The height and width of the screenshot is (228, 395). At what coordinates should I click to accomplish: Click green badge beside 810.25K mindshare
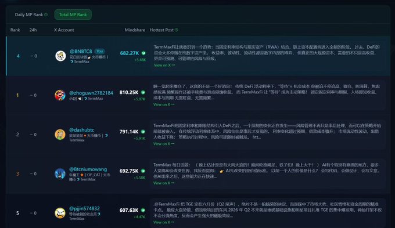click(x=143, y=92)
